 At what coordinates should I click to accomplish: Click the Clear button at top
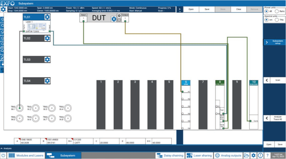tap(238, 9)
